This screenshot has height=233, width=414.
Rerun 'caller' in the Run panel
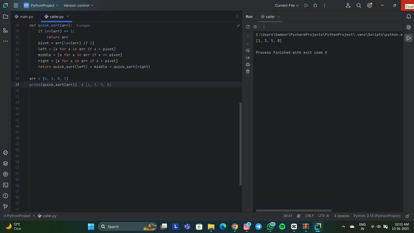248,27
